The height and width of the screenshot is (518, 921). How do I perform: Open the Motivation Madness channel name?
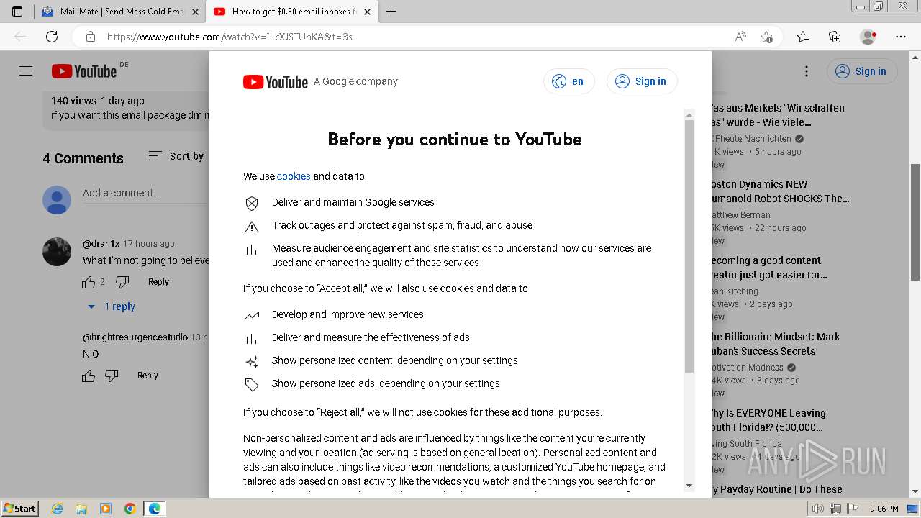click(x=748, y=368)
